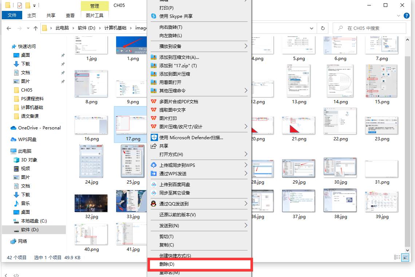Select 向右旋转(T) in the context menu
This screenshot has width=415, height=277.
coord(171,27)
